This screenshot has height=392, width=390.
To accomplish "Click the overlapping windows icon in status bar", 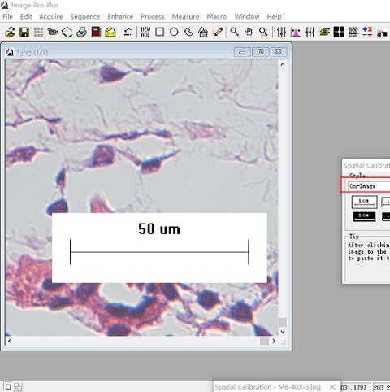I will coord(18,387).
